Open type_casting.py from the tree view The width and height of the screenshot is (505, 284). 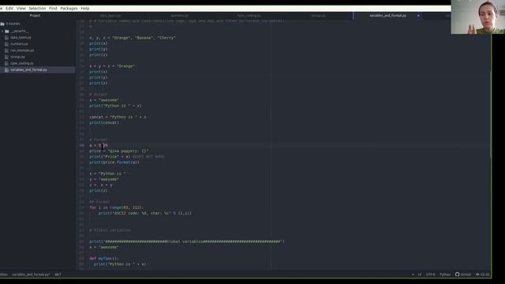coord(22,63)
